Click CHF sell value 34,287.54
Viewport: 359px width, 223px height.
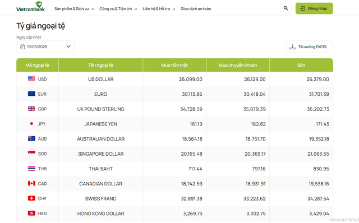pyautogui.click(x=318, y=198)
